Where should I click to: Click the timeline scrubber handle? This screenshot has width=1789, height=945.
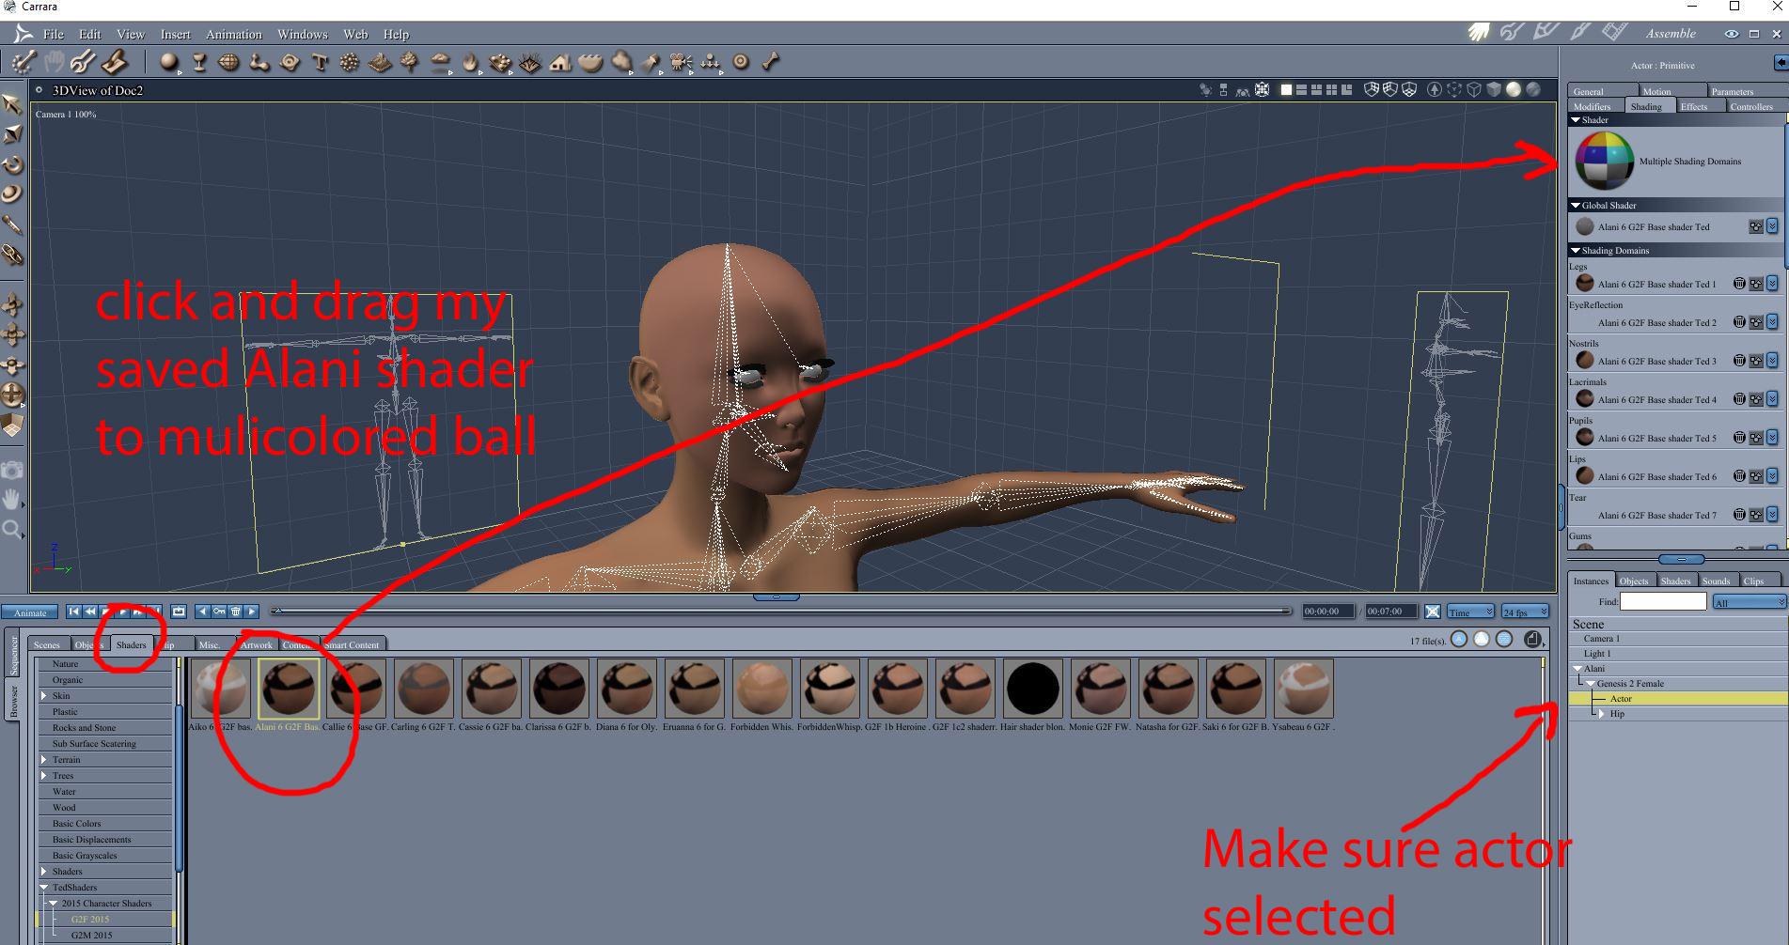pyautogui.click(x=278, y=612)
